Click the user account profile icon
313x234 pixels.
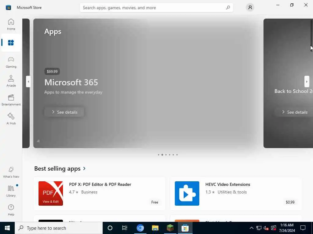coord(250,8)
